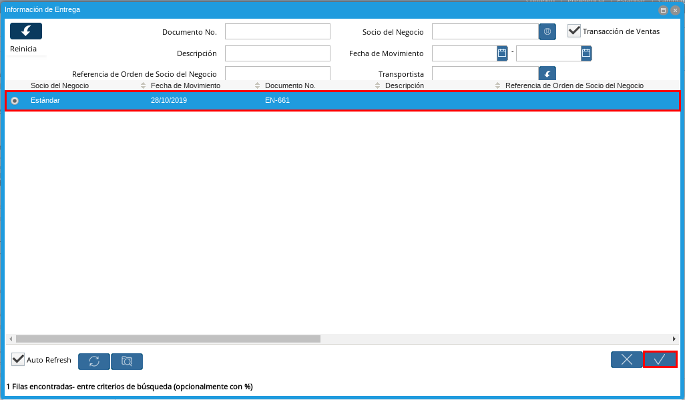The height and width of the screenshot is (400, 685).
Task: Sort by the Descripción column arrows
Action: tap(497, 85)
